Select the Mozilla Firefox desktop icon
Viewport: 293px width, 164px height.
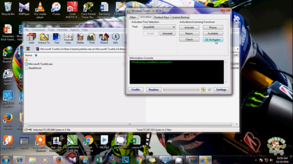8,122
